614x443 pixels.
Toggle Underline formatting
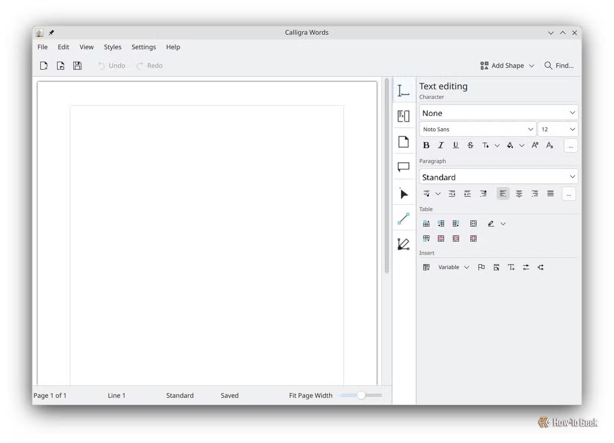456,145
